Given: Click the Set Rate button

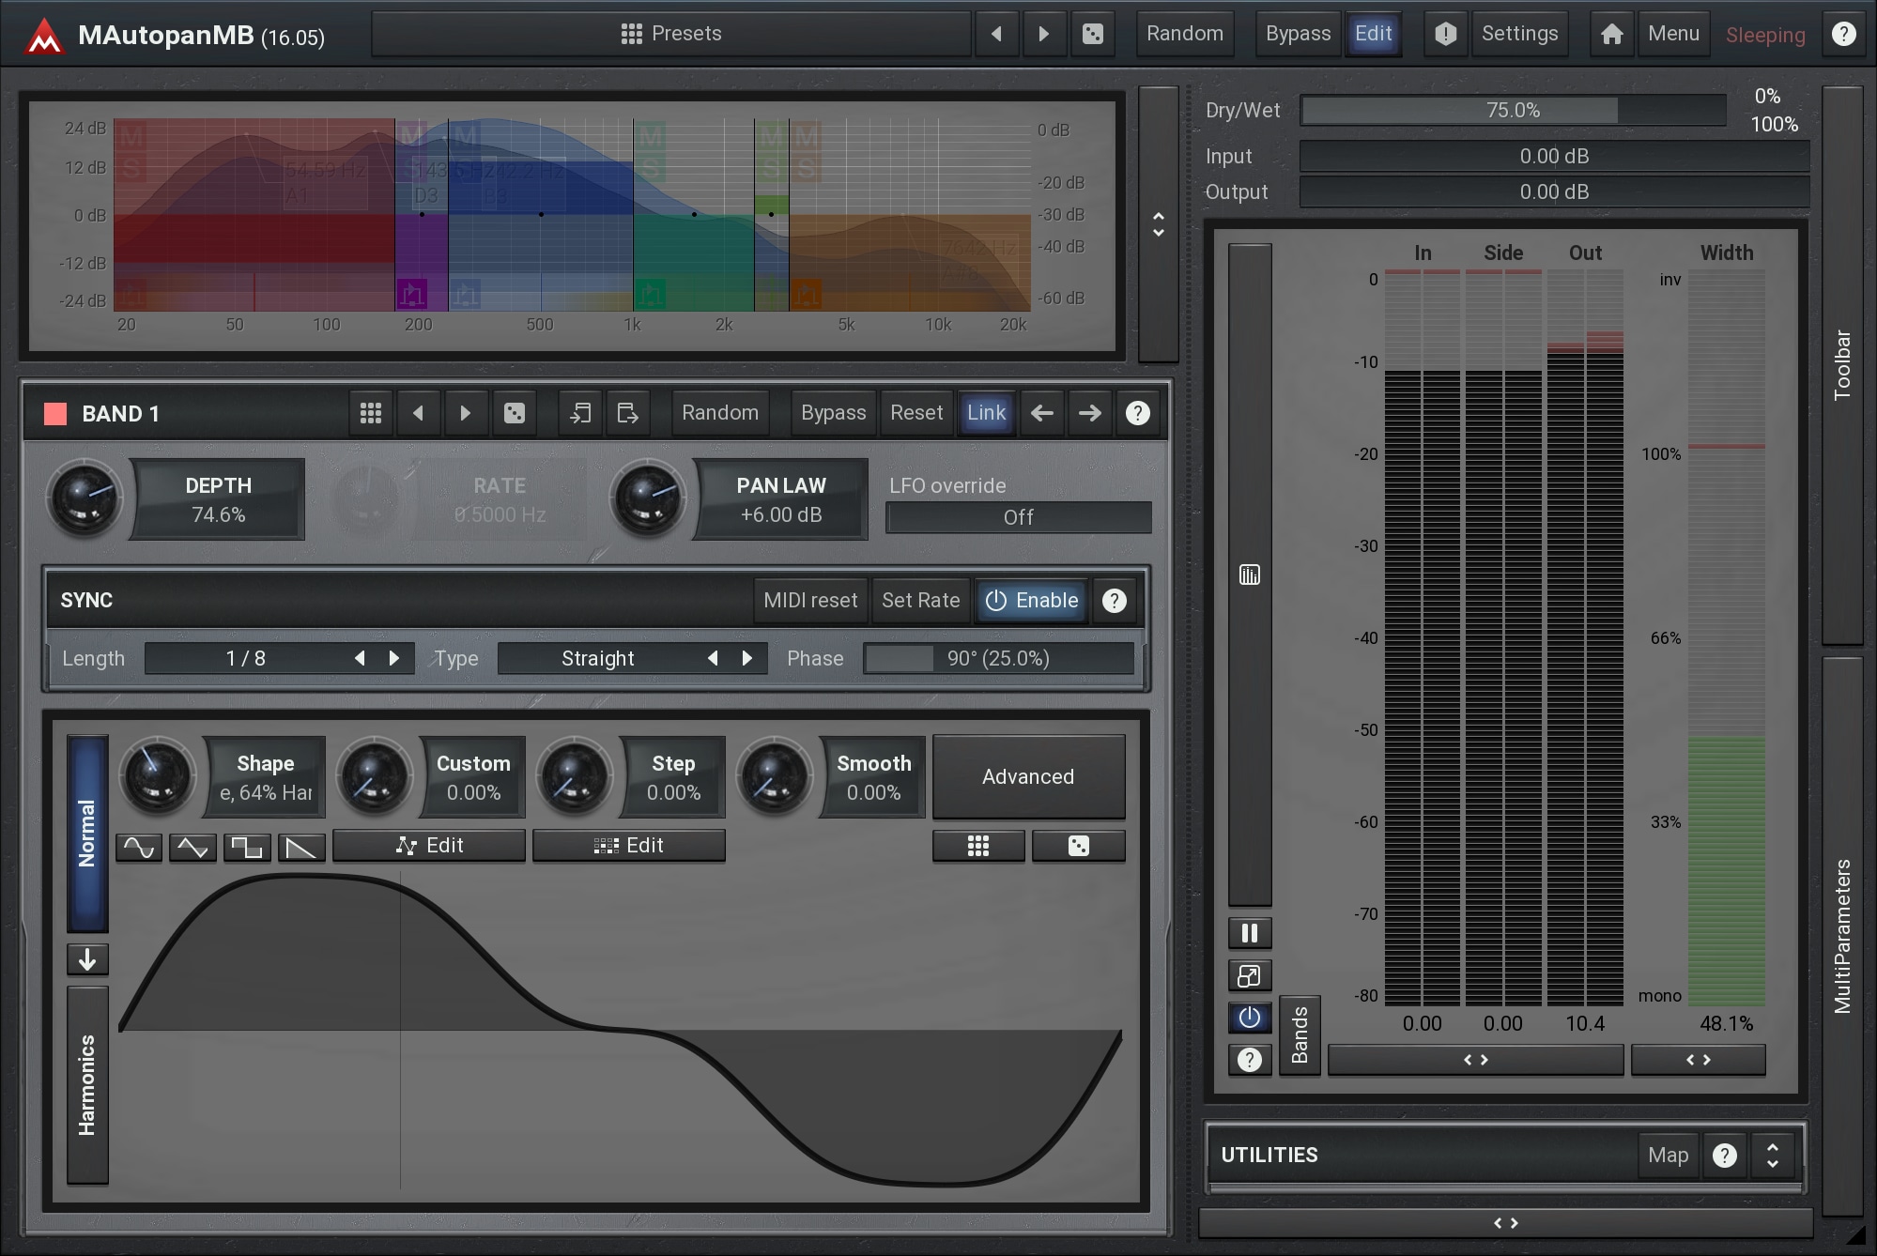Looking at the screenshot, I should [x=920, y=601].
